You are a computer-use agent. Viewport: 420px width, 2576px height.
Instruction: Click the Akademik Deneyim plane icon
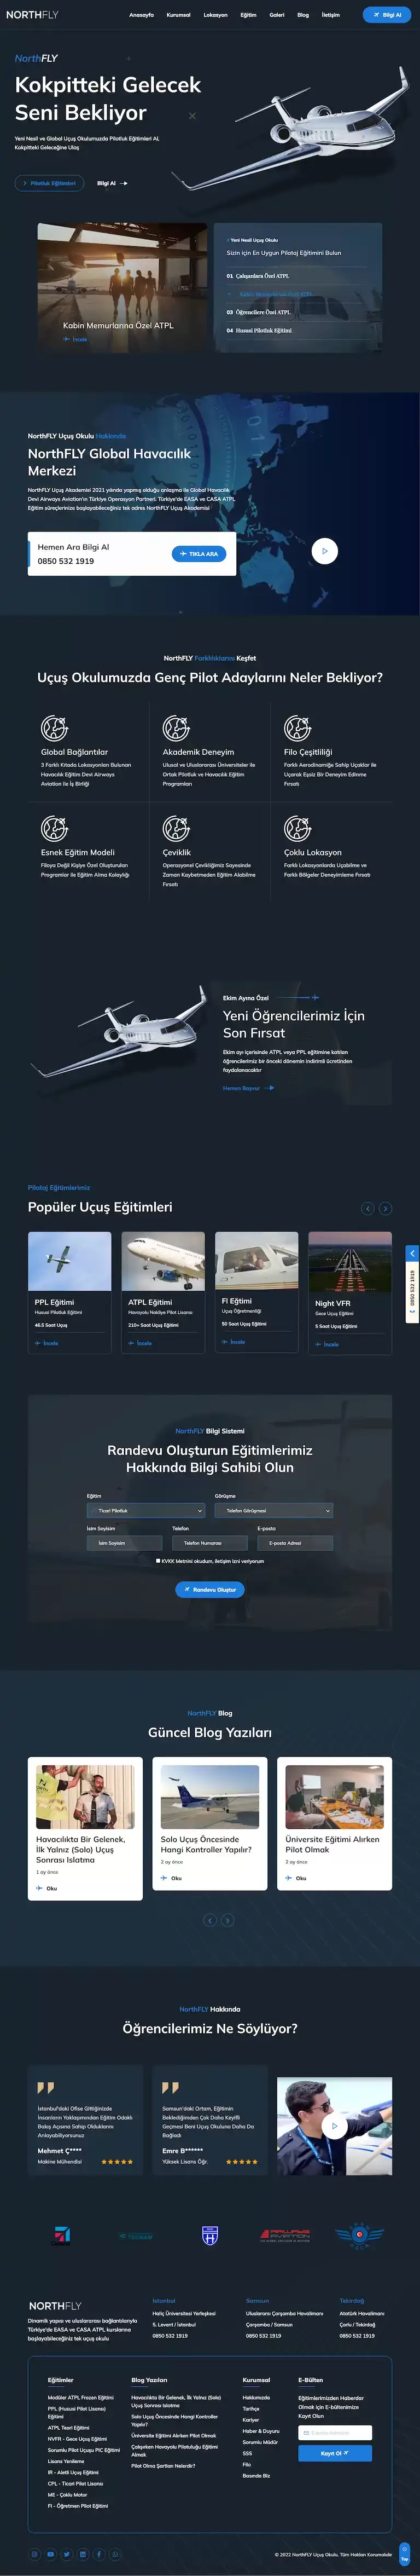coord(176,727)
